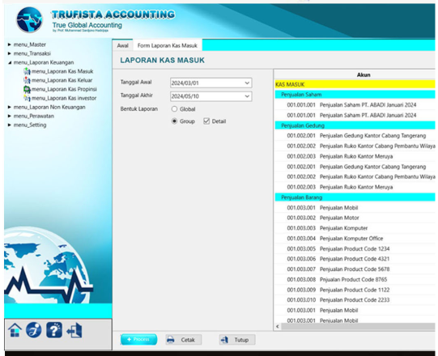Viewport: 438px width, 356px height.
Task: Open the Tanggal Awal date dropdown
Action: [x=247, y=83]
